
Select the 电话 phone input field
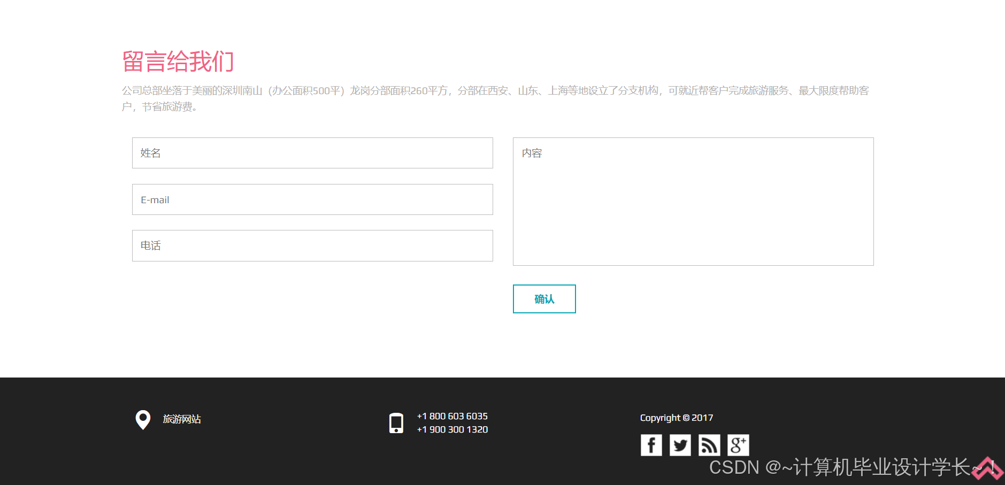coord(312,245)
